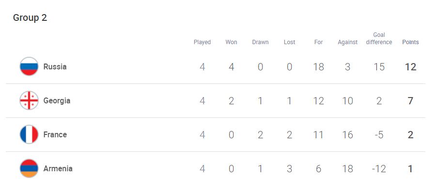Viewport: 436px width, 196px height.
Task: Click the Group 2 heading
Action: [x=30, y=17]
